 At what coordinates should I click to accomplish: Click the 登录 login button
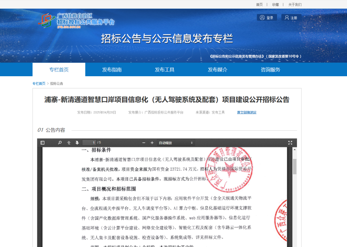tap(267, 18)
